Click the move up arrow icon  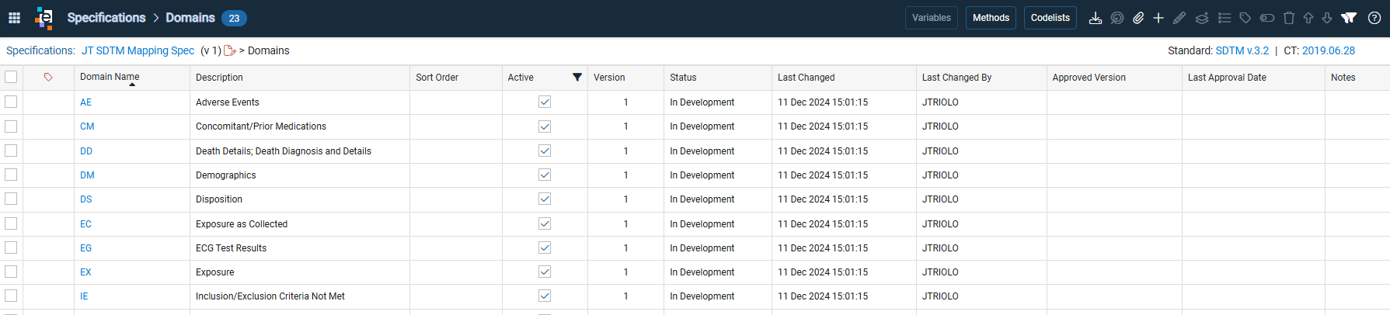click(1308, 18)
